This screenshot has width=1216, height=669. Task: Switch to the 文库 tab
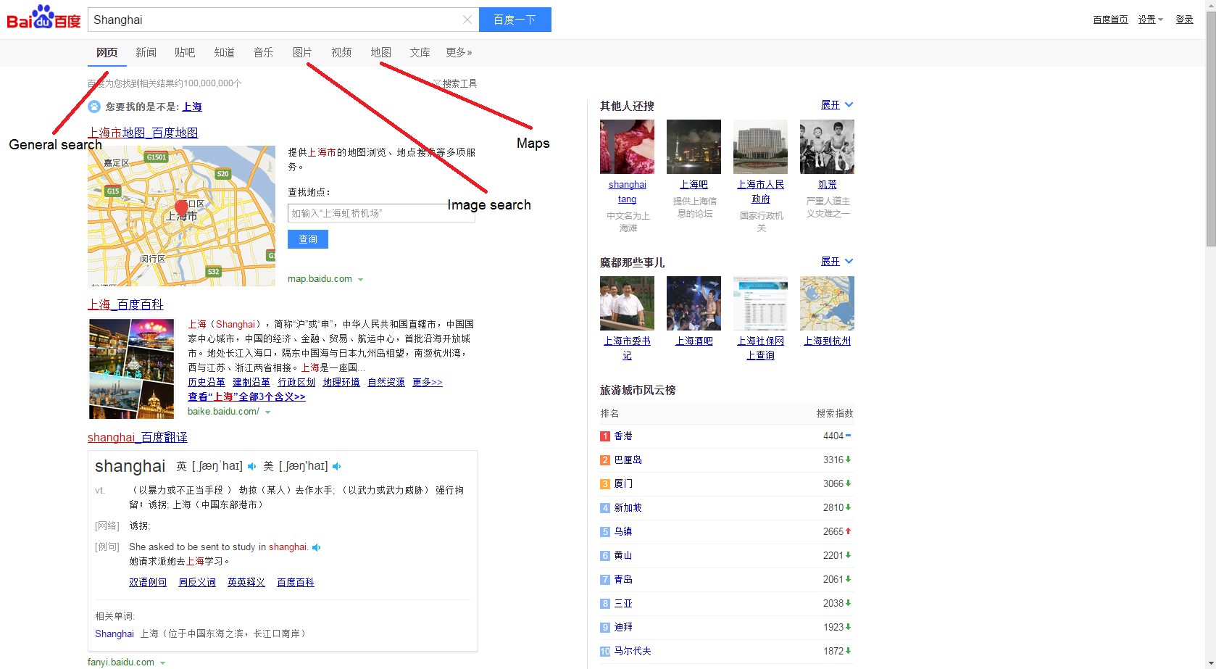point(420,52)
